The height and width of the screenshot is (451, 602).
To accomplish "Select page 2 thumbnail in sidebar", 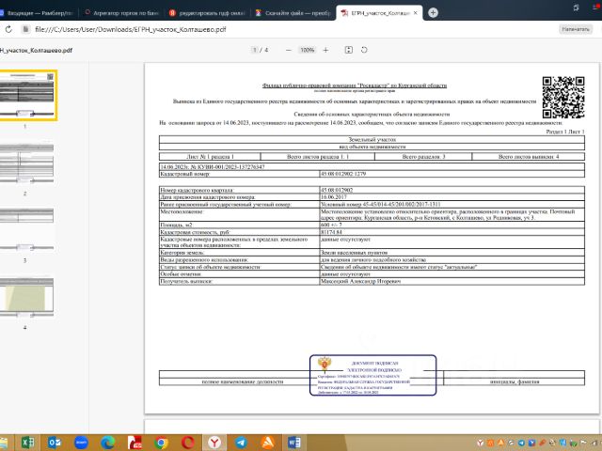I will 27,163.
